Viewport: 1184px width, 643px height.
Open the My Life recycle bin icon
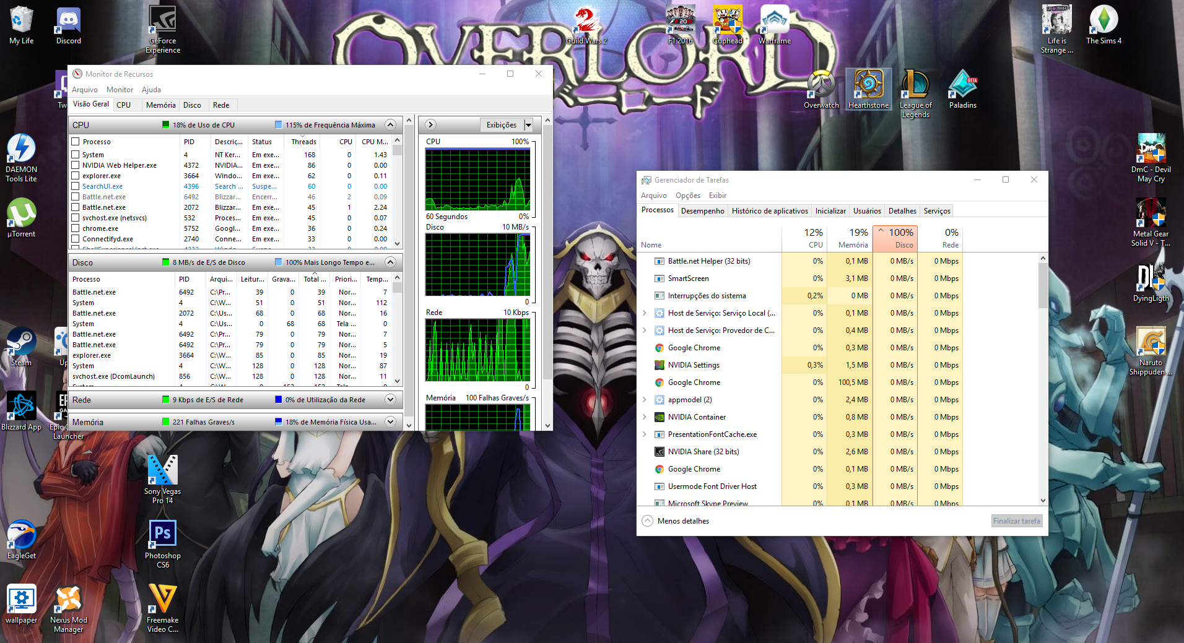[x=21, y=26]
